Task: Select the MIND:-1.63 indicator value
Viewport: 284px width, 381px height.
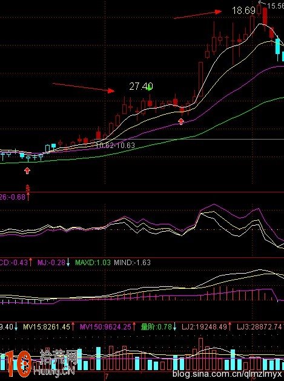Action: click(x=132, y=263)
